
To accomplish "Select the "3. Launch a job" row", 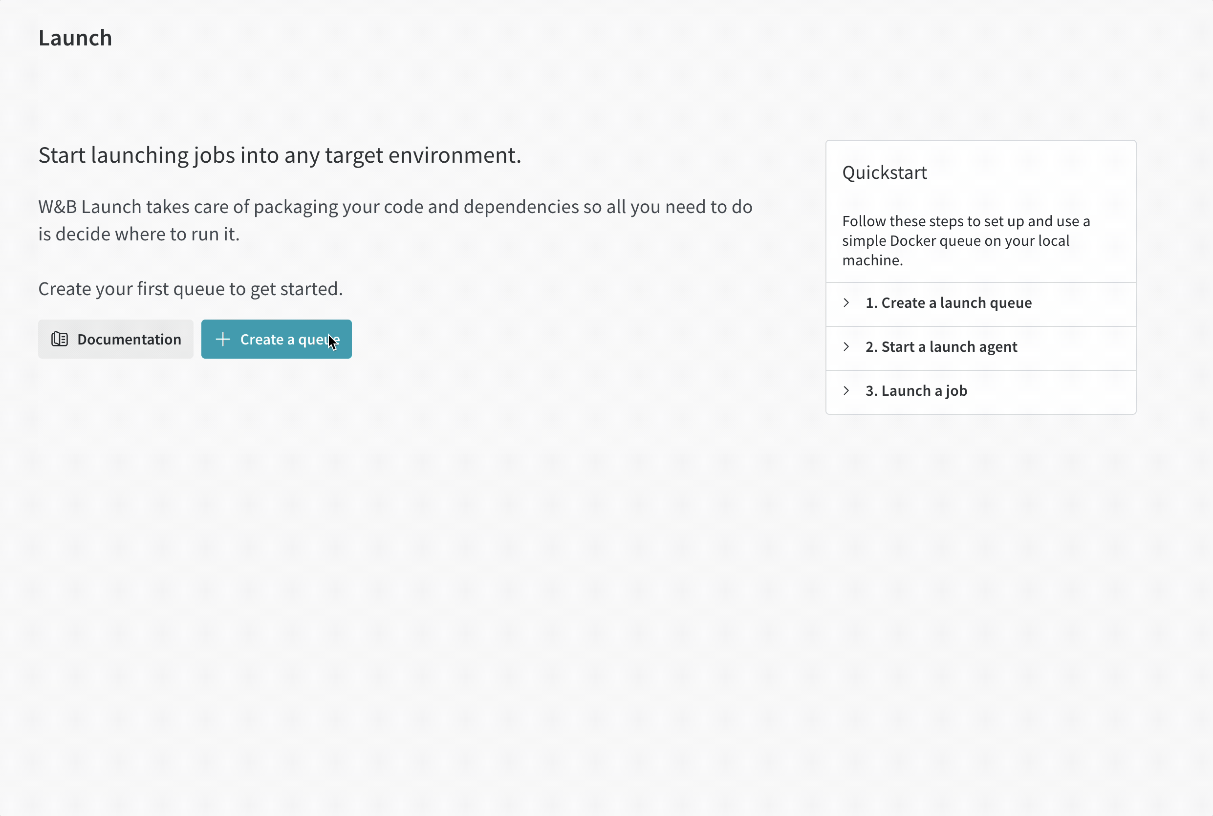I will [x=980, y=390].
